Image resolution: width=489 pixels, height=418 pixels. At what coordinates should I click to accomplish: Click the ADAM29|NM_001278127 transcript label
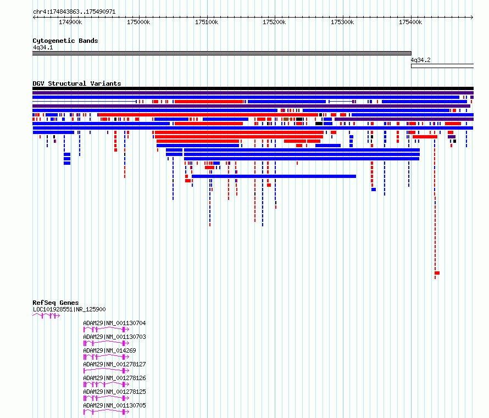coord(114,364)
